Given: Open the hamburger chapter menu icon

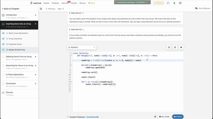Looking at the screenshot, I should (41, 9).
